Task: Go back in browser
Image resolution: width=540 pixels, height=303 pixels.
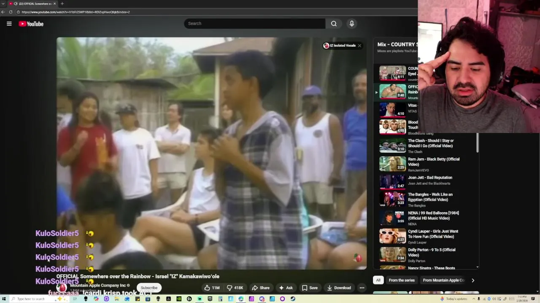Action: [3, 12]
